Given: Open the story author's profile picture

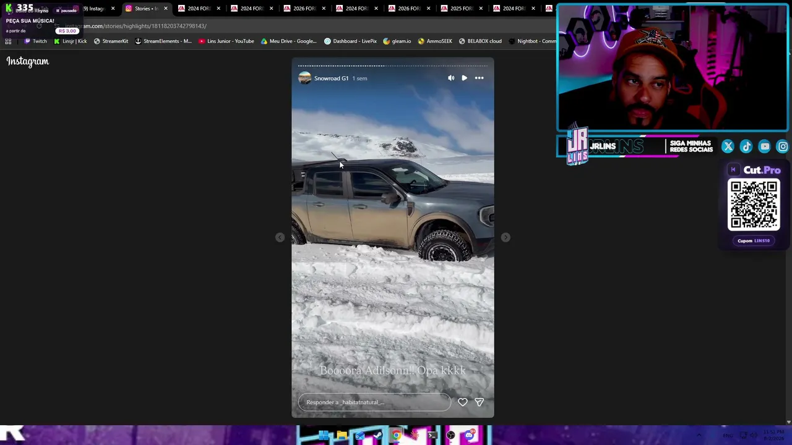Looking at the screenshot, I should tap(304, 78).
